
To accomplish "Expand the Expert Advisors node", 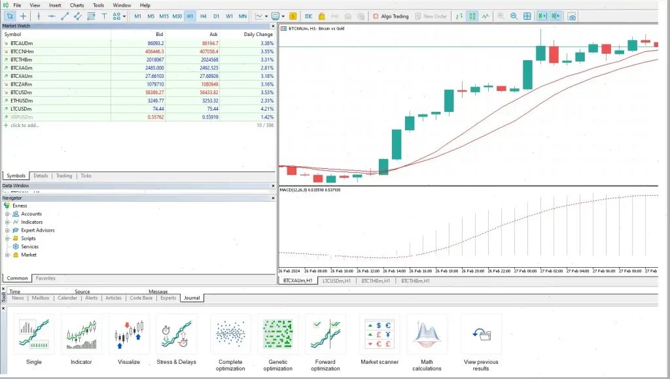I will (x=7, y=230).
